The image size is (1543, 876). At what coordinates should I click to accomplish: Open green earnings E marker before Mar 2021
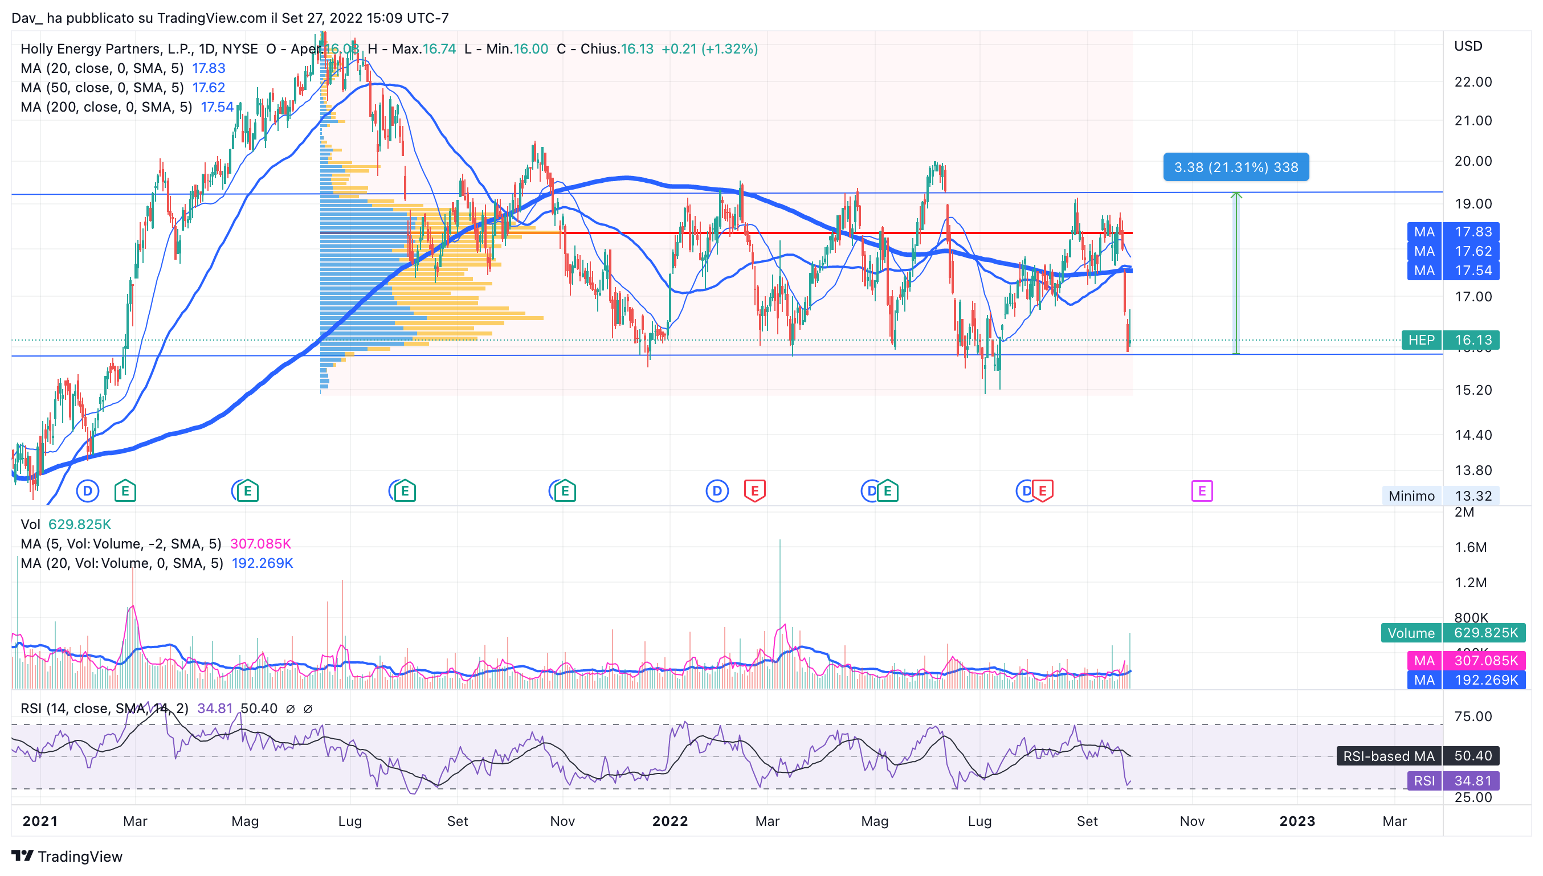pyautogui.click(x=125, y=491)
